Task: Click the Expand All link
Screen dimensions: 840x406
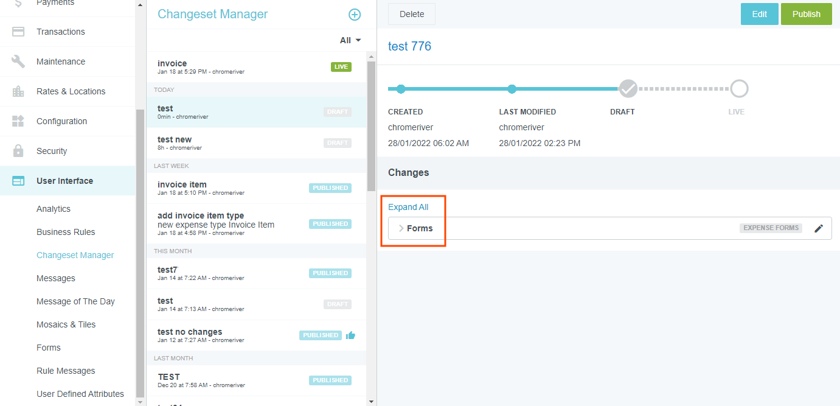Action: (x=408, y=207)
